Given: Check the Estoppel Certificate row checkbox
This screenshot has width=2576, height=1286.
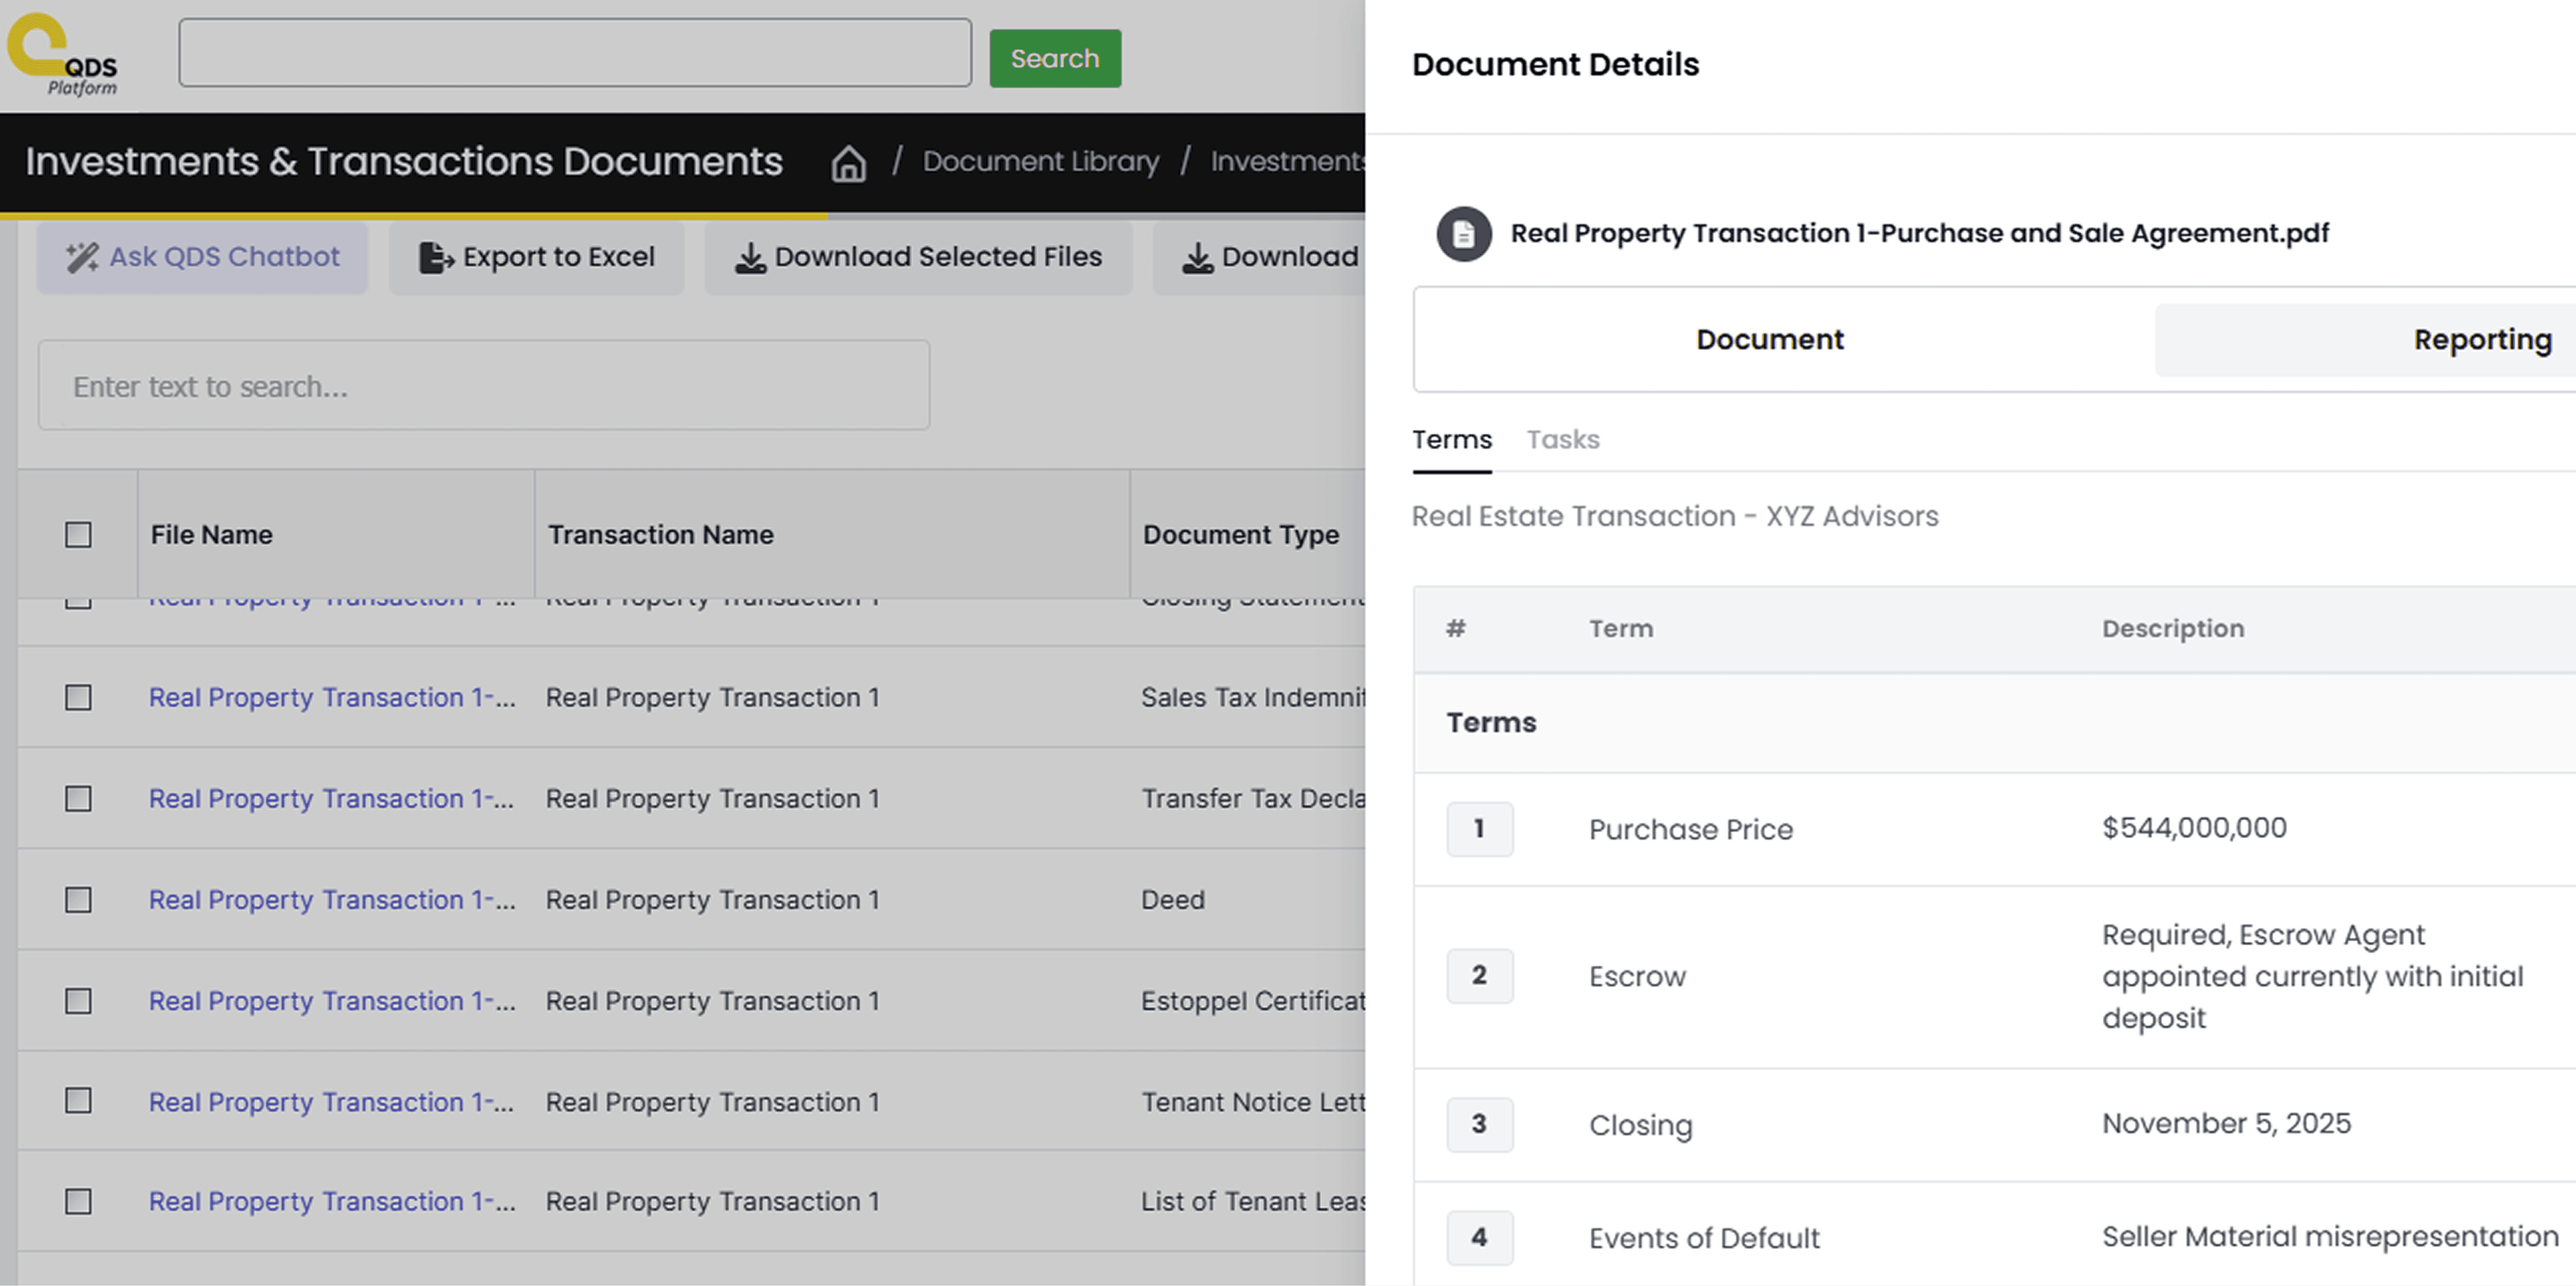Looking at the screenshot, I should 78,1001.
